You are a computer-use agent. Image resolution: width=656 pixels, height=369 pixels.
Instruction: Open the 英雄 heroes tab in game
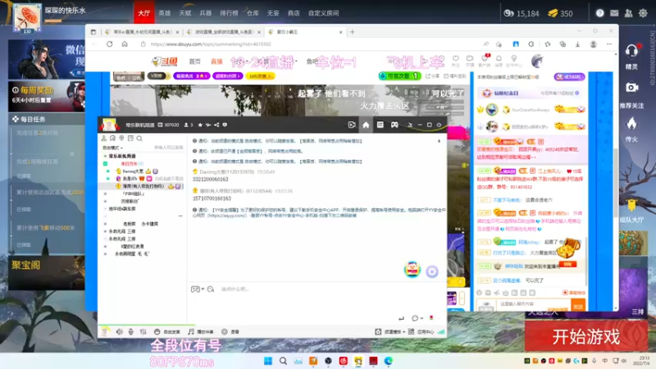click(x=165, y=13)
